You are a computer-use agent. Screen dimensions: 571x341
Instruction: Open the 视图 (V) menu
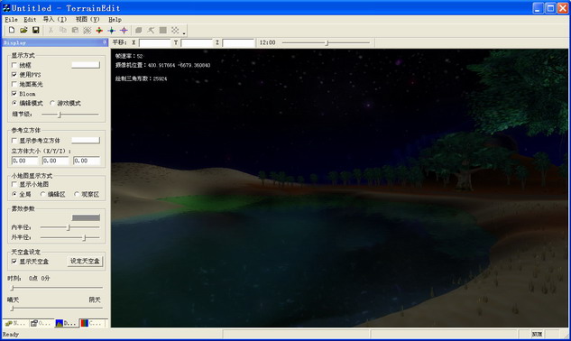[x=87, y=20]
